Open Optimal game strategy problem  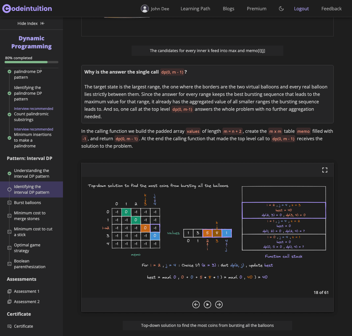tap(27, 248)
